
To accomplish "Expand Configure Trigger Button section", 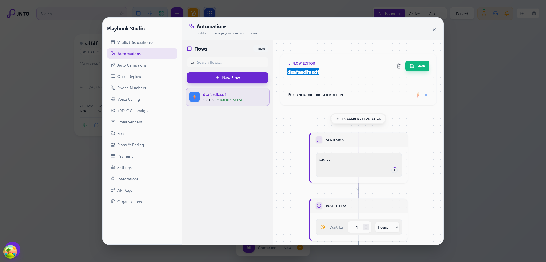I will pos(358,95).
